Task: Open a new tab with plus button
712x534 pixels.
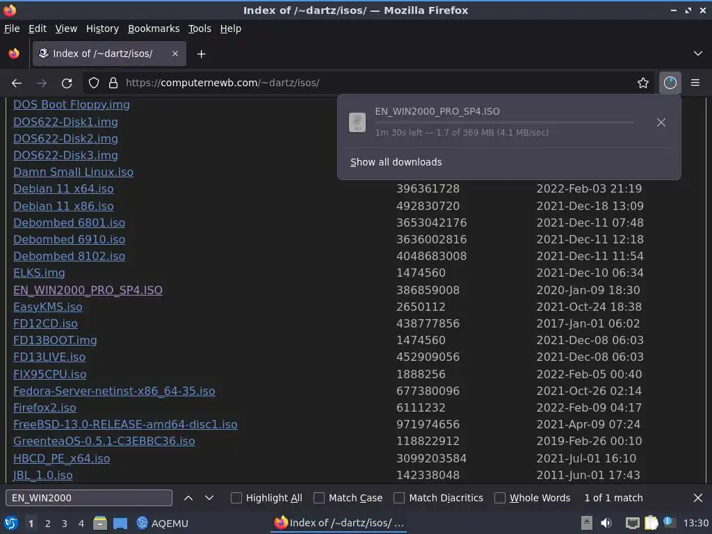Action: (201, 54)
